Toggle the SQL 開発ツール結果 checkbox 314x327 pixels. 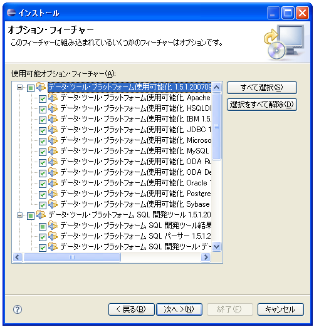pos(43,227)
